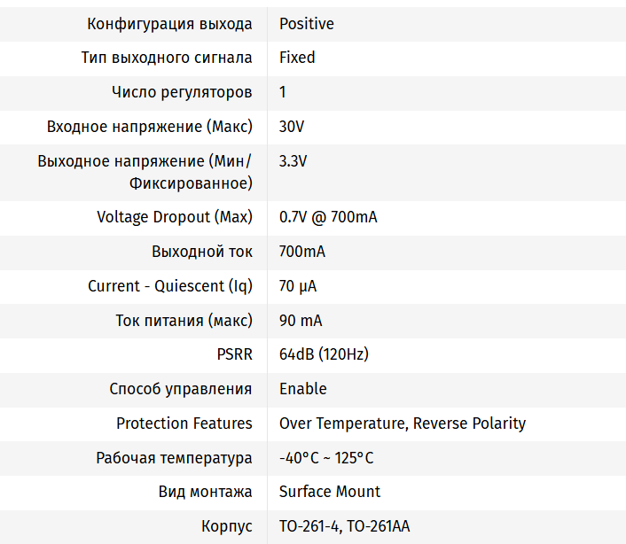This screenshot has width=626, height=544.
Task: Click the 'Surface Mount' mounting value
Action: (x=330, y=492)
